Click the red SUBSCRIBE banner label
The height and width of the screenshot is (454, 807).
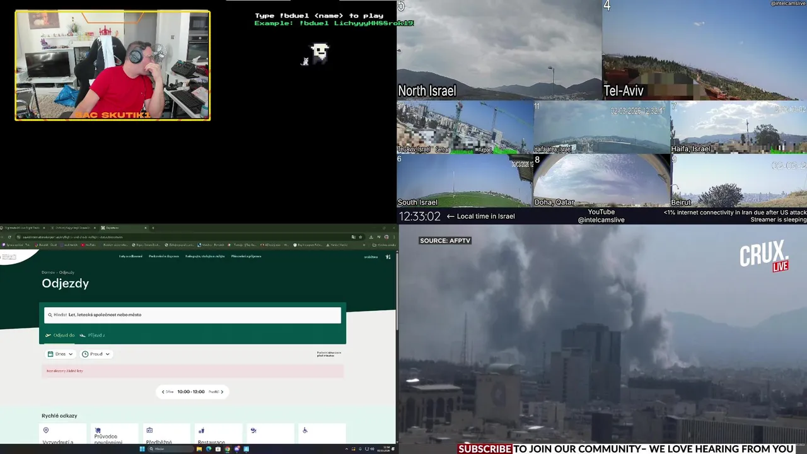(485, 449)
